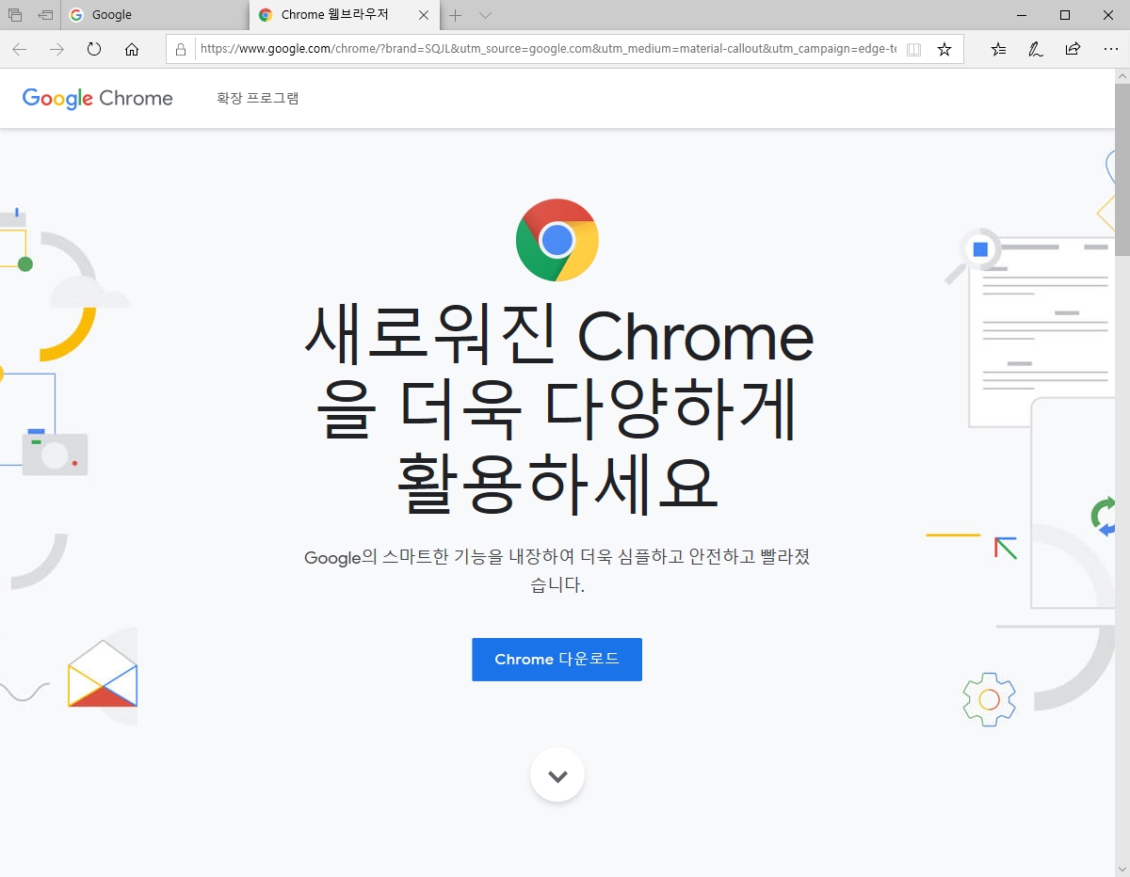Open the favorites hub icon
Viewport: 1130px width, 877px height.
tap(999, 49)
